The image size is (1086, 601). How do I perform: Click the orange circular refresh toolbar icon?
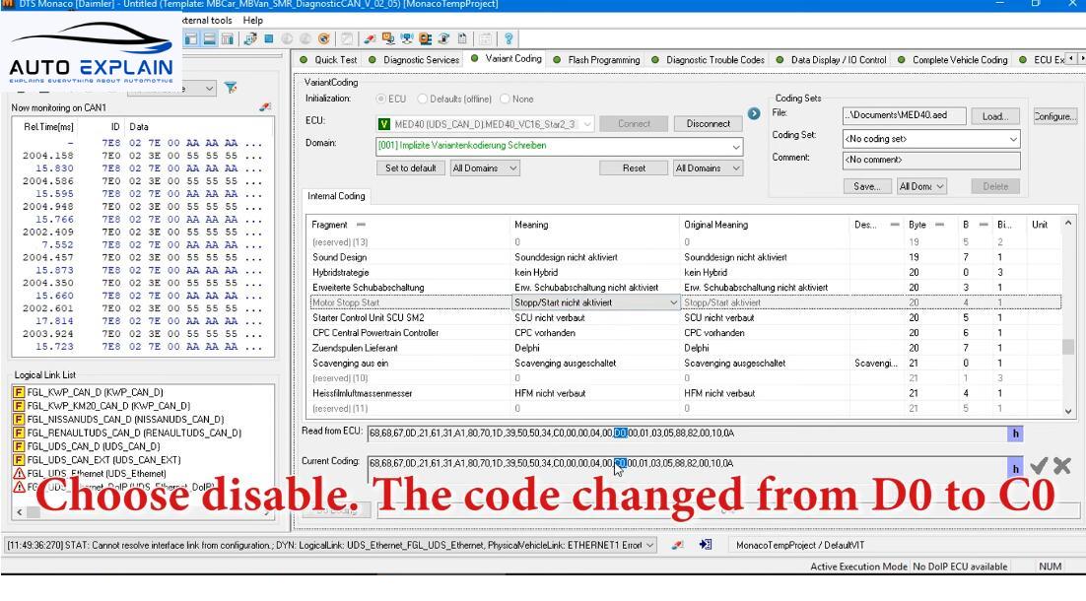point(323,38)
